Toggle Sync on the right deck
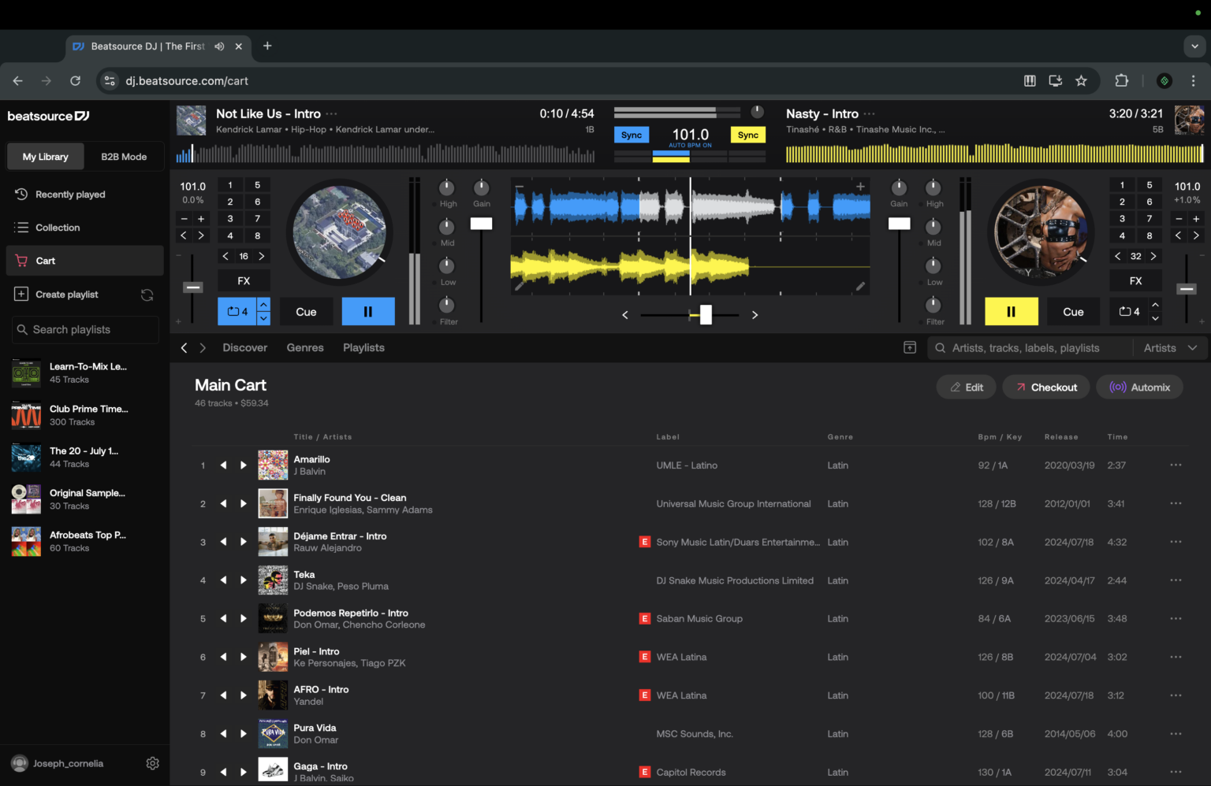The image size is (1211, 786). coord(747,135)
